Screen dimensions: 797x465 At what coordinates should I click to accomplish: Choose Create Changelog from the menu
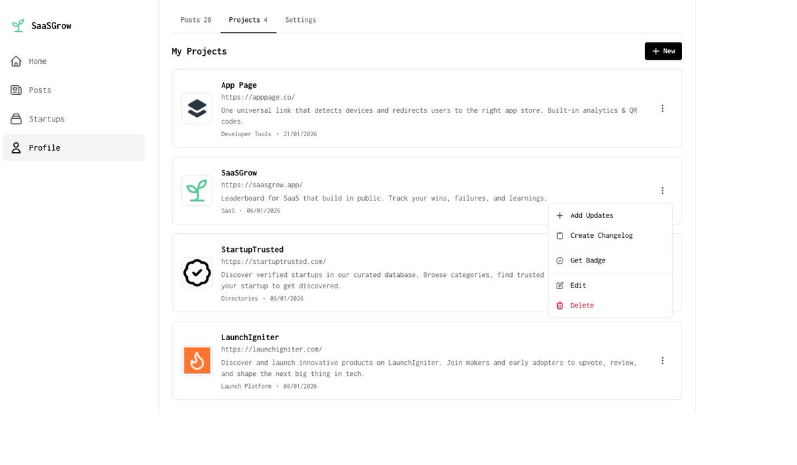click(610, 235)
